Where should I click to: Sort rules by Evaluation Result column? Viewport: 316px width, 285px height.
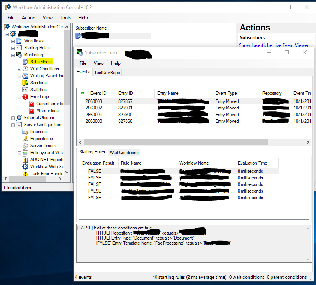pos(98,163)
